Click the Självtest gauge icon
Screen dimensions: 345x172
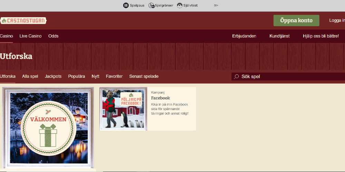[180, 6]
